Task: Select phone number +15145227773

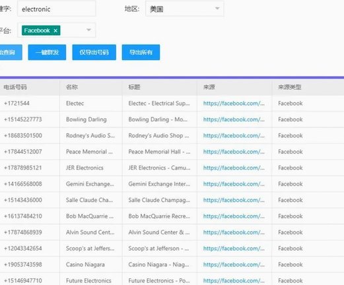Action: (x=23, y=119)
